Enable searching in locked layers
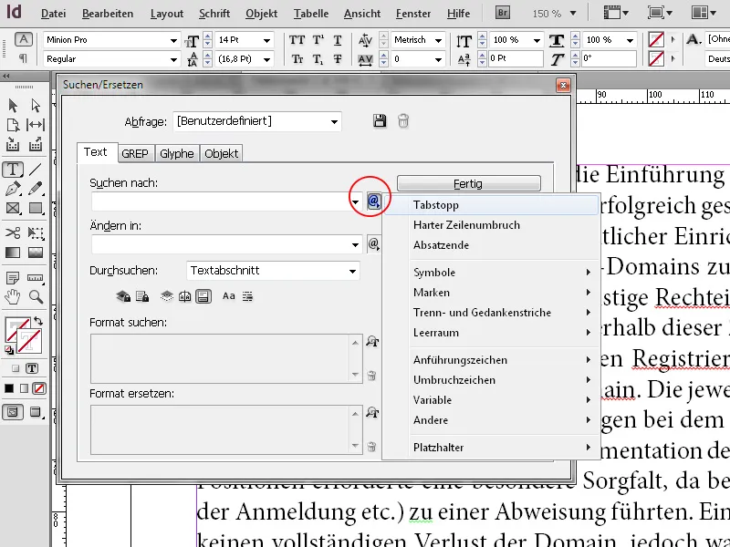 click(123, 295)
